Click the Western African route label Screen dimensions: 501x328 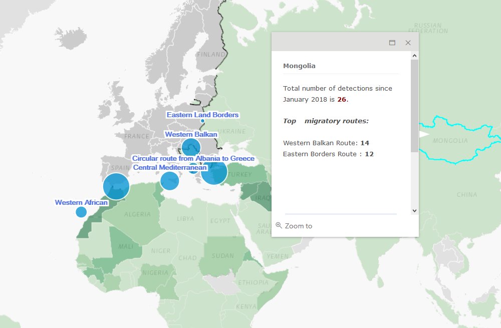pos(81,202)
